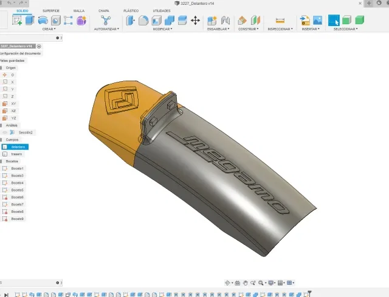This screenshot has width=389, height=297.
Task: Open the CREAR dropdown menu
Action: point(49,29)
